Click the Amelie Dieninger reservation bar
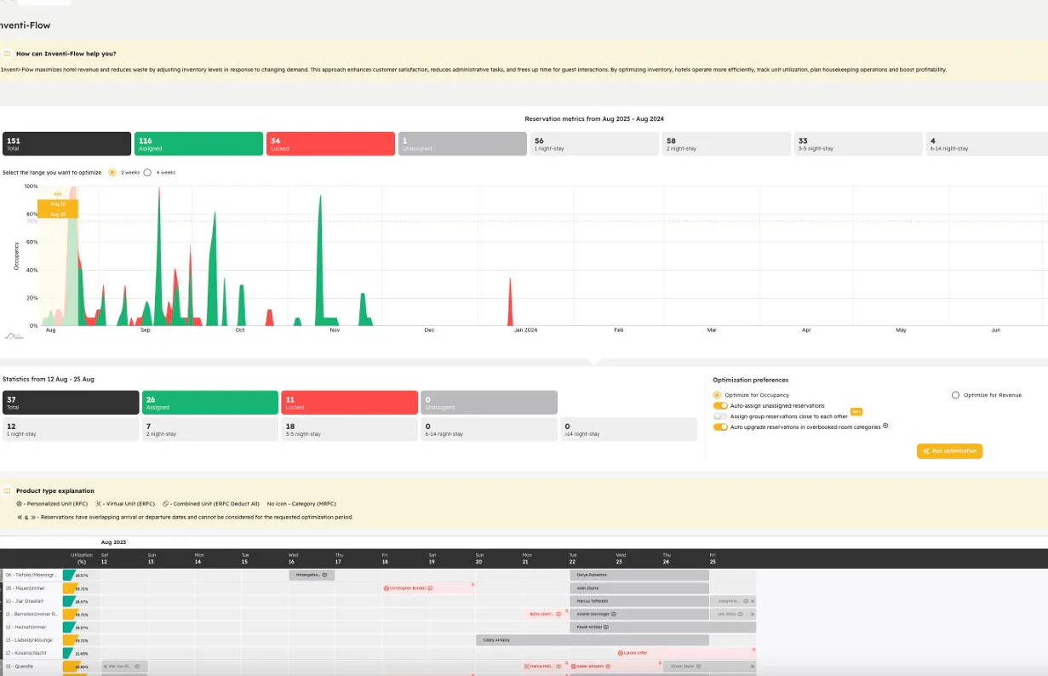The height and width of the screenshot is (676, 1048). [639, 614]
